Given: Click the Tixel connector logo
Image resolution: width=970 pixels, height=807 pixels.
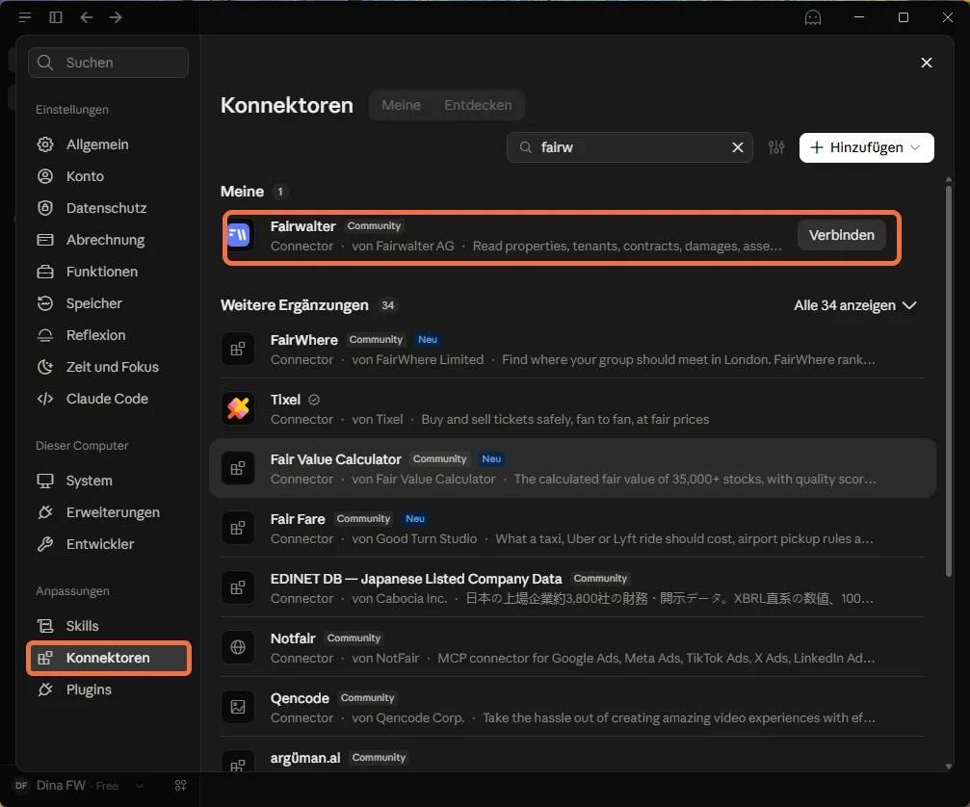Looking at the screenshot, I should (x=238, y=408).
